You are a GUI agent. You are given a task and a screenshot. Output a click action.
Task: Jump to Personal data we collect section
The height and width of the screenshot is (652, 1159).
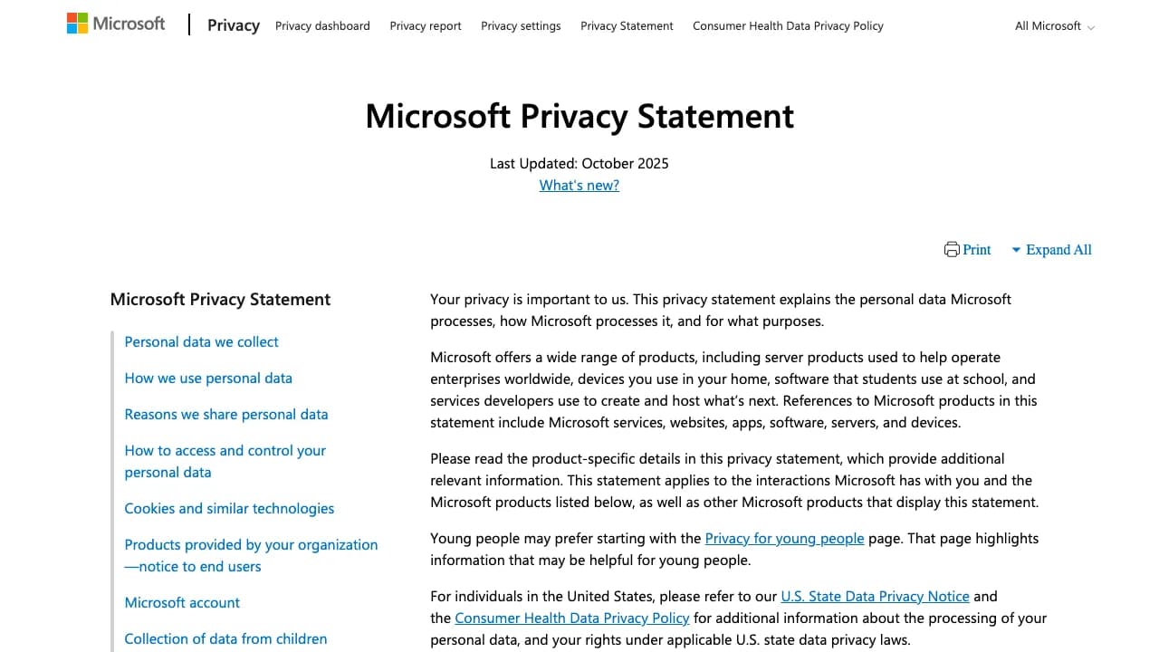click(x=201, y=342)
